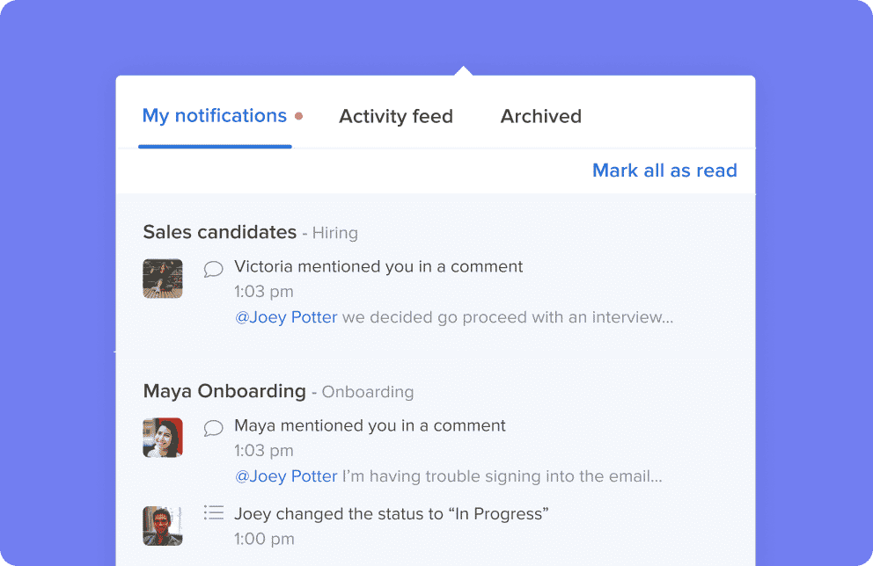Viewport: 873px width, 566px height.
Task: Click the red unread dot indicator
Action: (299, 116)
